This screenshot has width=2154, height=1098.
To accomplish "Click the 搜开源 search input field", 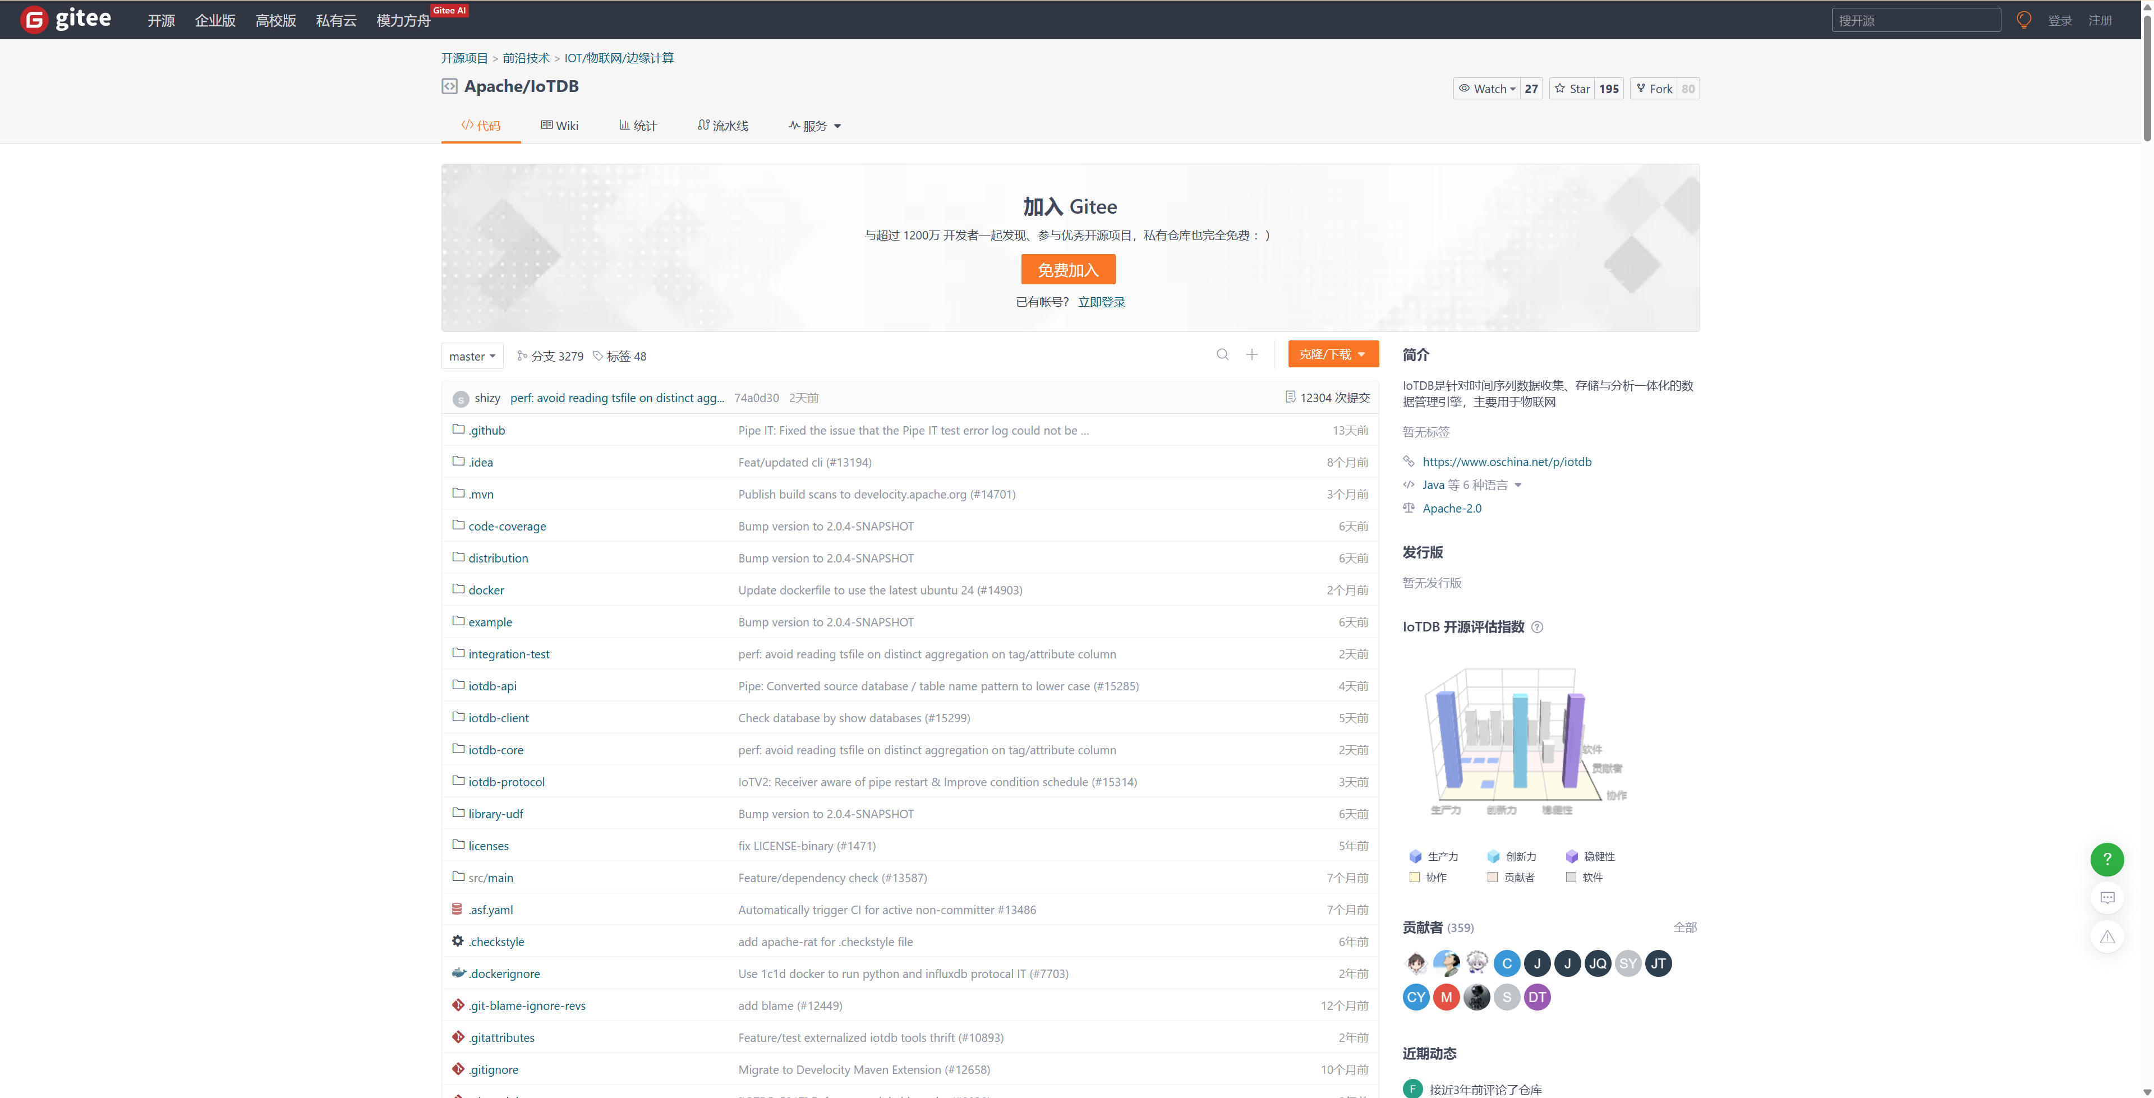I will coord(1915,20).
